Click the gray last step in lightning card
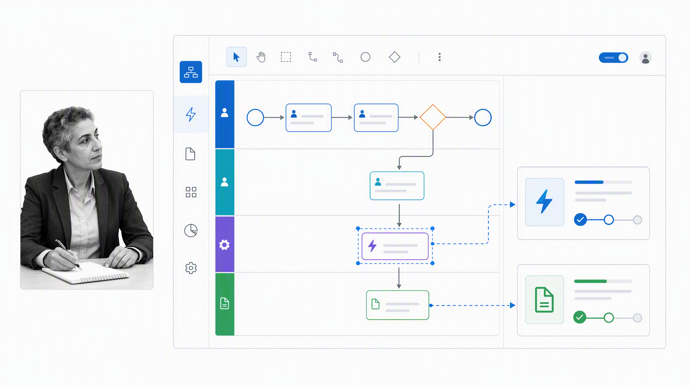 (x=638, y=220)
